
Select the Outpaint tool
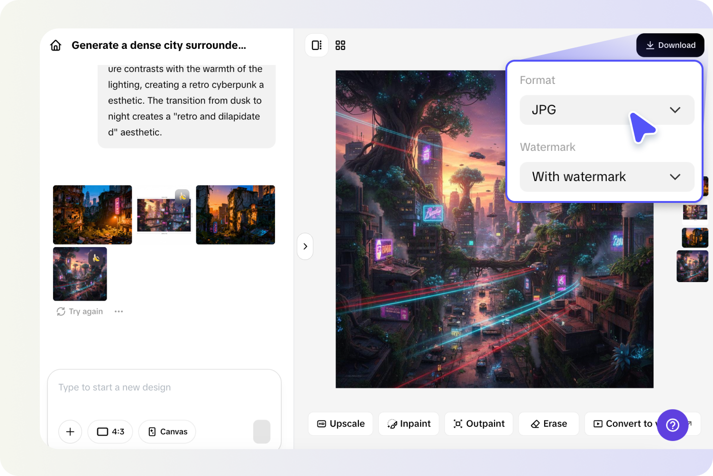(478, 423)
